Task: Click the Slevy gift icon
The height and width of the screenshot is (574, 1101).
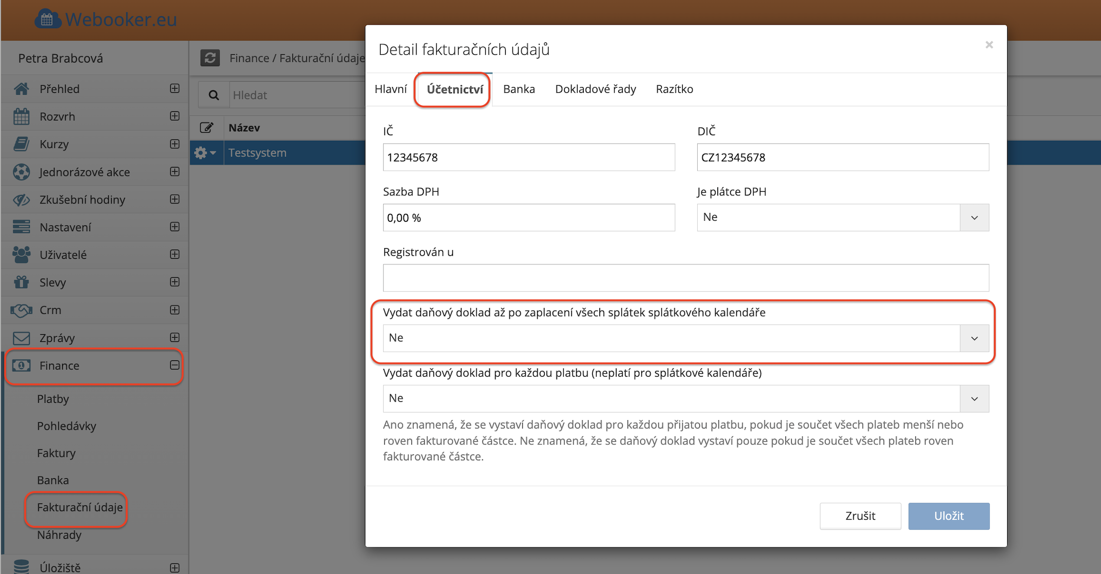Action: [x=22, y=282]
